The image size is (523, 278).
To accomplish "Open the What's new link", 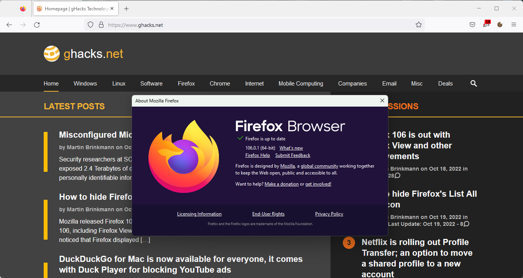I will [x=291, y=148].
